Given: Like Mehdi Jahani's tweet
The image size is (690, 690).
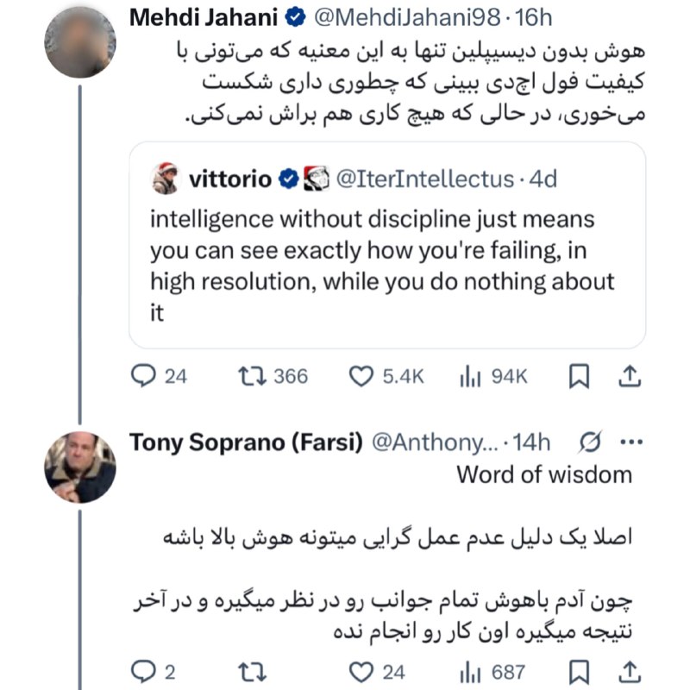Looking at the screenshot, I should (361, 376).
